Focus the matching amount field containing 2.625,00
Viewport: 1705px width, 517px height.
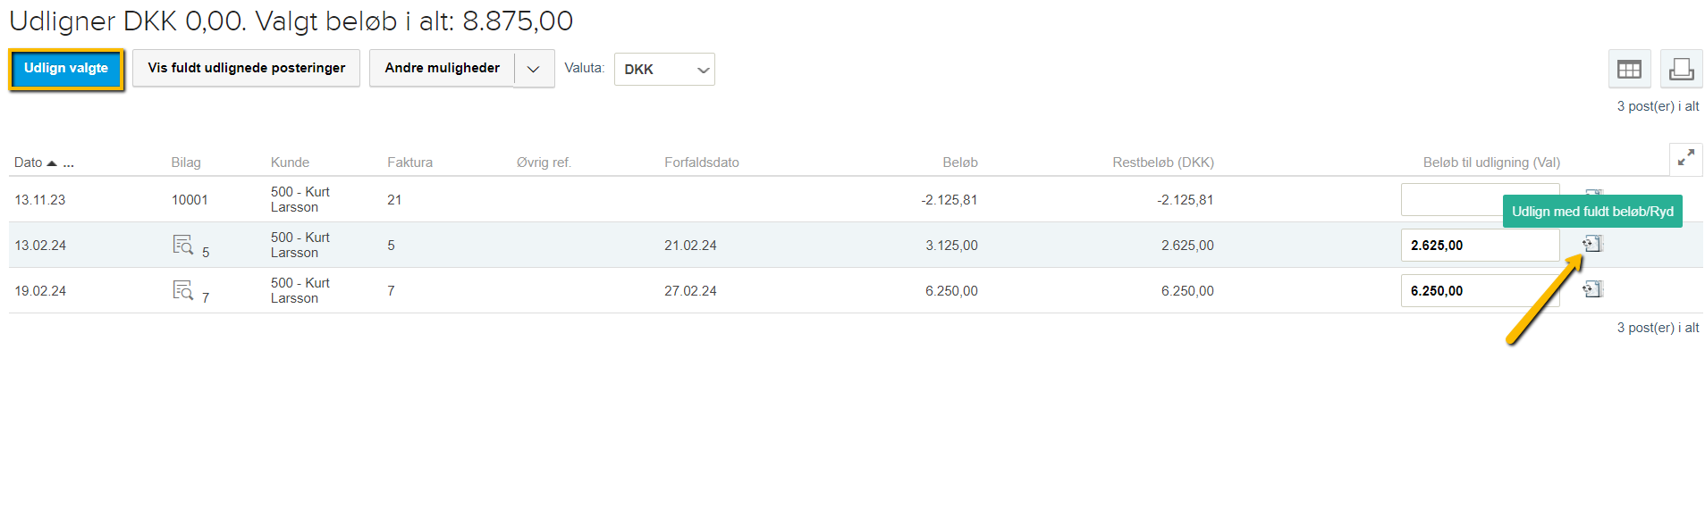click(1479, 246)
